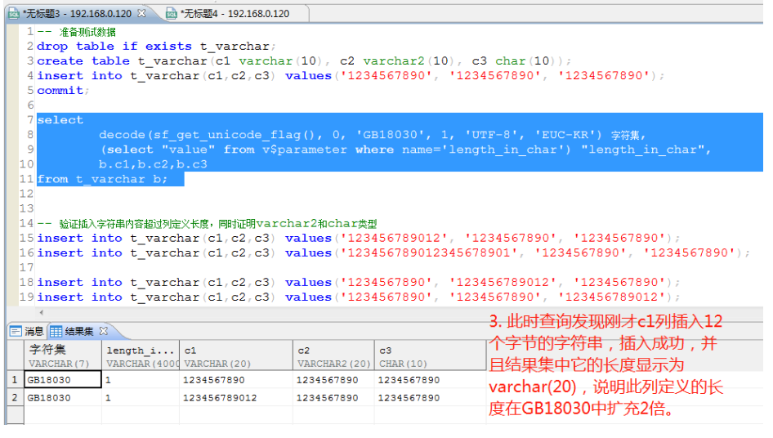Click the insert statement on line 16
This screenshot has width=773, height=438.
point(393,253)
